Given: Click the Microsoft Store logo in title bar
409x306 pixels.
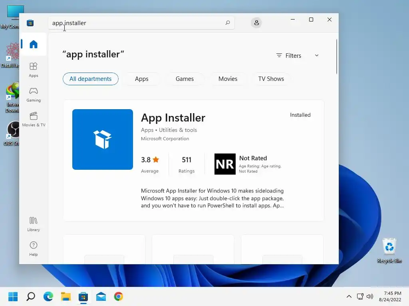Looking at the screenshot, I should [30, 23].
